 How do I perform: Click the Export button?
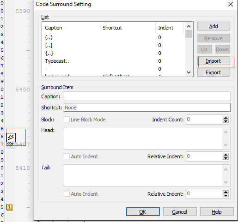tap(214, 72)
